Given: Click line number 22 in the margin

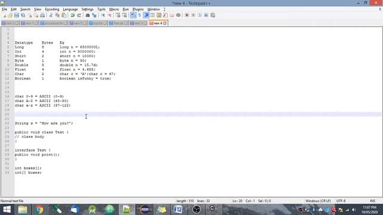Looking at the screenshot, I should tap(7, 124).
